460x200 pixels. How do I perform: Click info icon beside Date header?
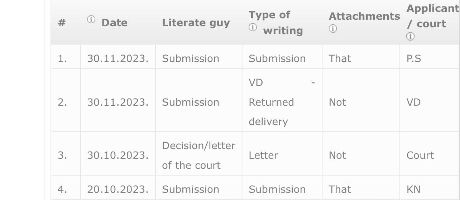[x=91, y=20]
